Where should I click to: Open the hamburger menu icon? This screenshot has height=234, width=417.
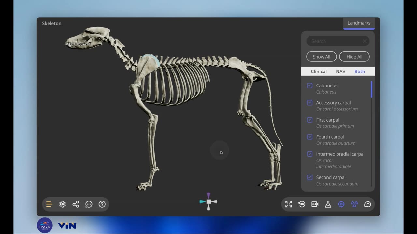(49, 204)
